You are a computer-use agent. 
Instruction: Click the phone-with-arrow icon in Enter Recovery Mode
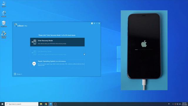point(34,42)
